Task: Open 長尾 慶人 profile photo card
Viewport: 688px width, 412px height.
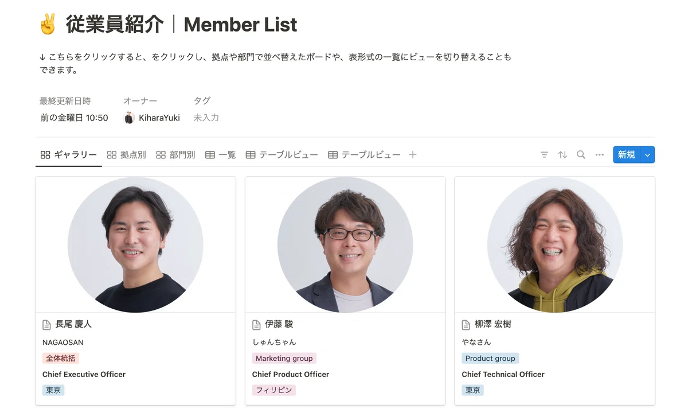Action: (135, 244)
